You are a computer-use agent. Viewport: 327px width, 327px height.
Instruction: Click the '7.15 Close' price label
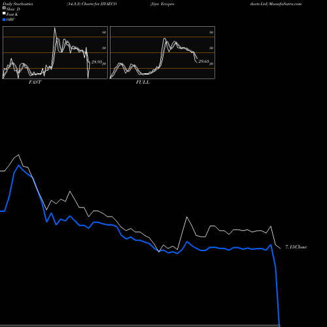pyautogui.click(x=296, y=247)
